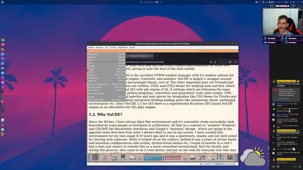Screen dimensions: 303x170
Task: Click the window menu button on orange titlebar
Action: click(x=89, y=51)
